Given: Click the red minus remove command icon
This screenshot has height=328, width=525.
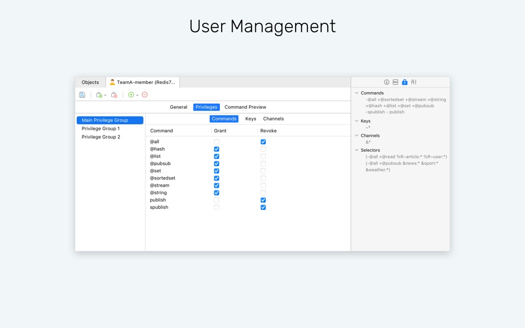Looking at the screenshot, I should (145, 95).
